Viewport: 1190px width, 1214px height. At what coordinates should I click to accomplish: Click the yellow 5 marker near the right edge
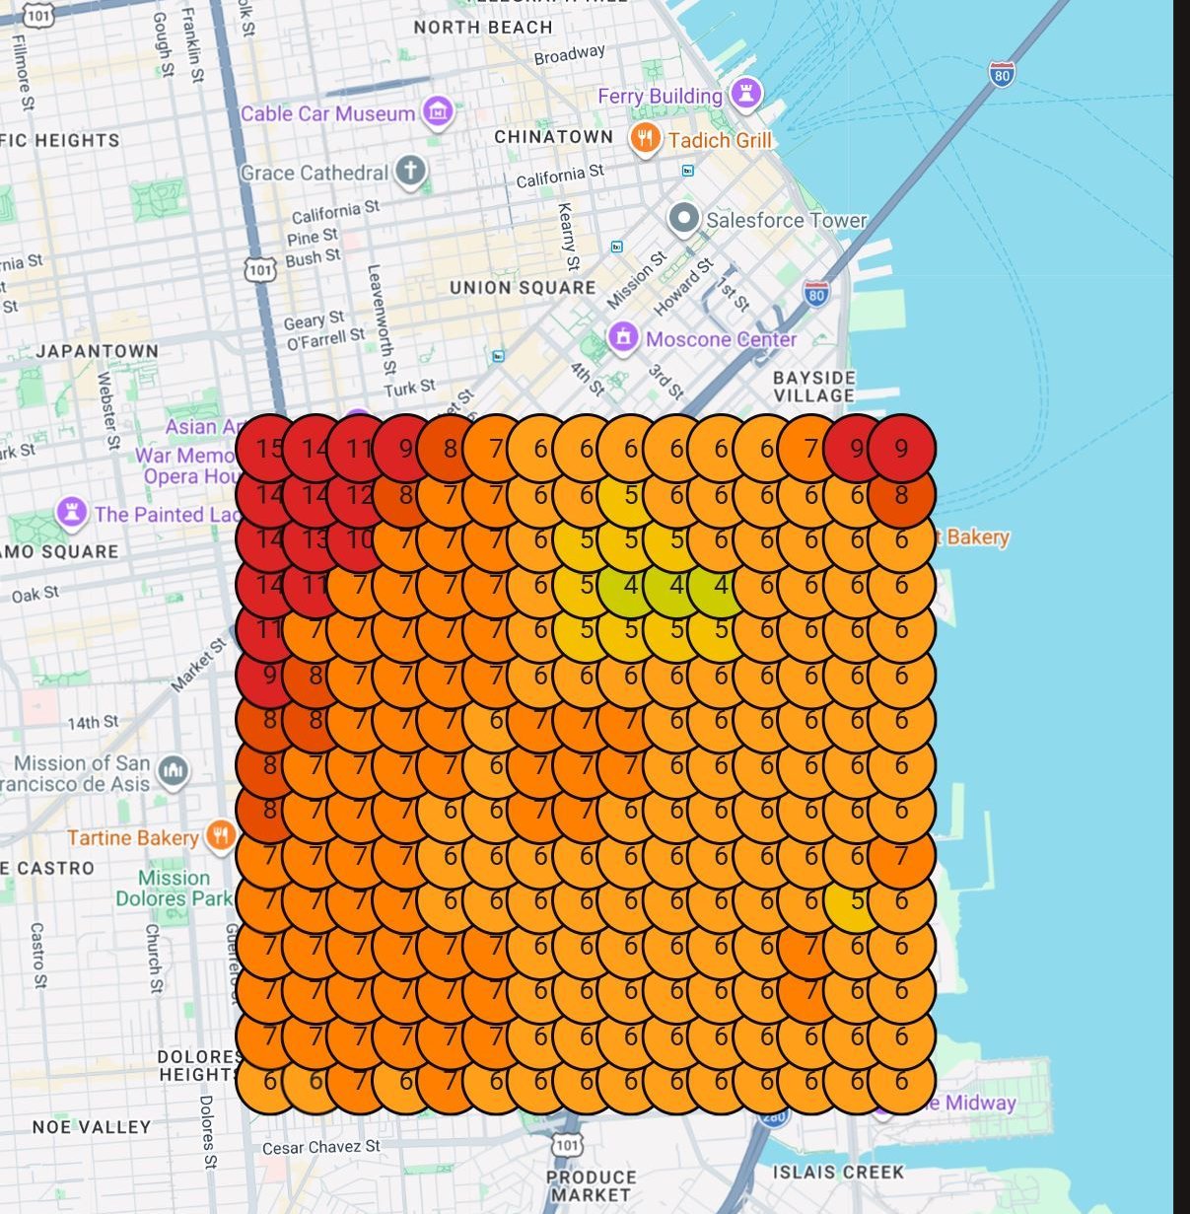pyautogui.click(x=857, y=898)
